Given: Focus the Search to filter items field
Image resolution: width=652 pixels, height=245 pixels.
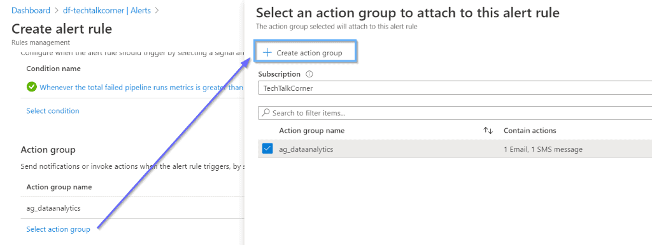Looking at the screenshot, I should pyautogui.click(x=455, y=113).
